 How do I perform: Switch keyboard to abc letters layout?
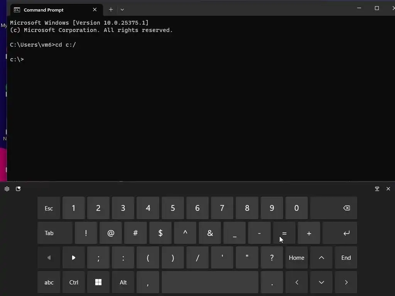point(49,283)
